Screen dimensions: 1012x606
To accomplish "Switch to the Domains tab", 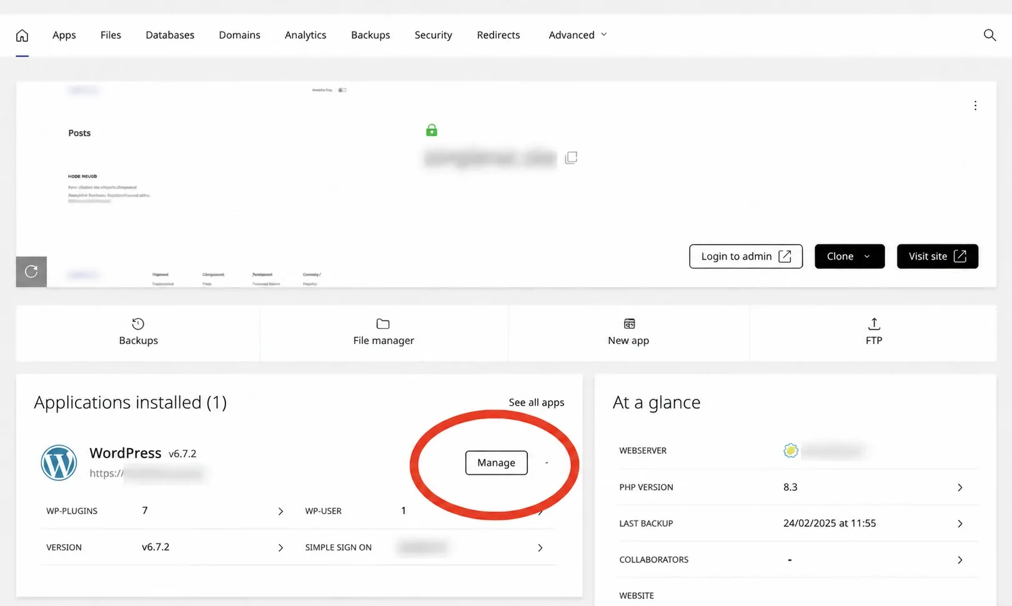I will point(239,35).
